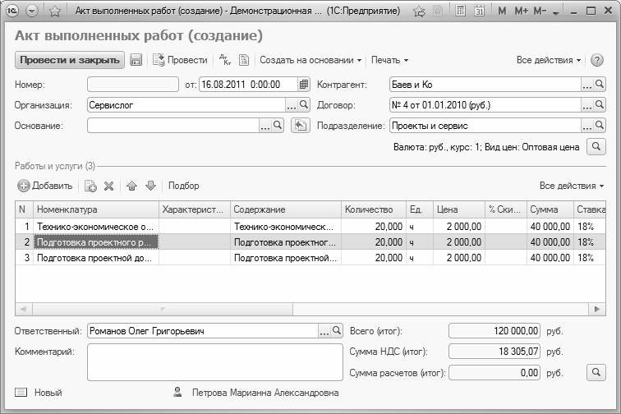Viewport: 621px width, 414px height.
Task: Expand the Создать на основании dropdown
Action: [x=311, y=60]
